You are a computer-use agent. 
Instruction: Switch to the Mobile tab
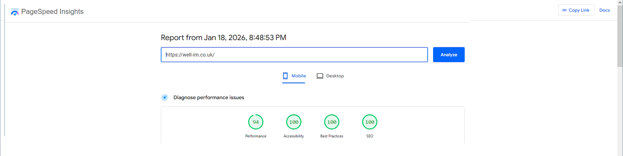[x=294, y=76]
